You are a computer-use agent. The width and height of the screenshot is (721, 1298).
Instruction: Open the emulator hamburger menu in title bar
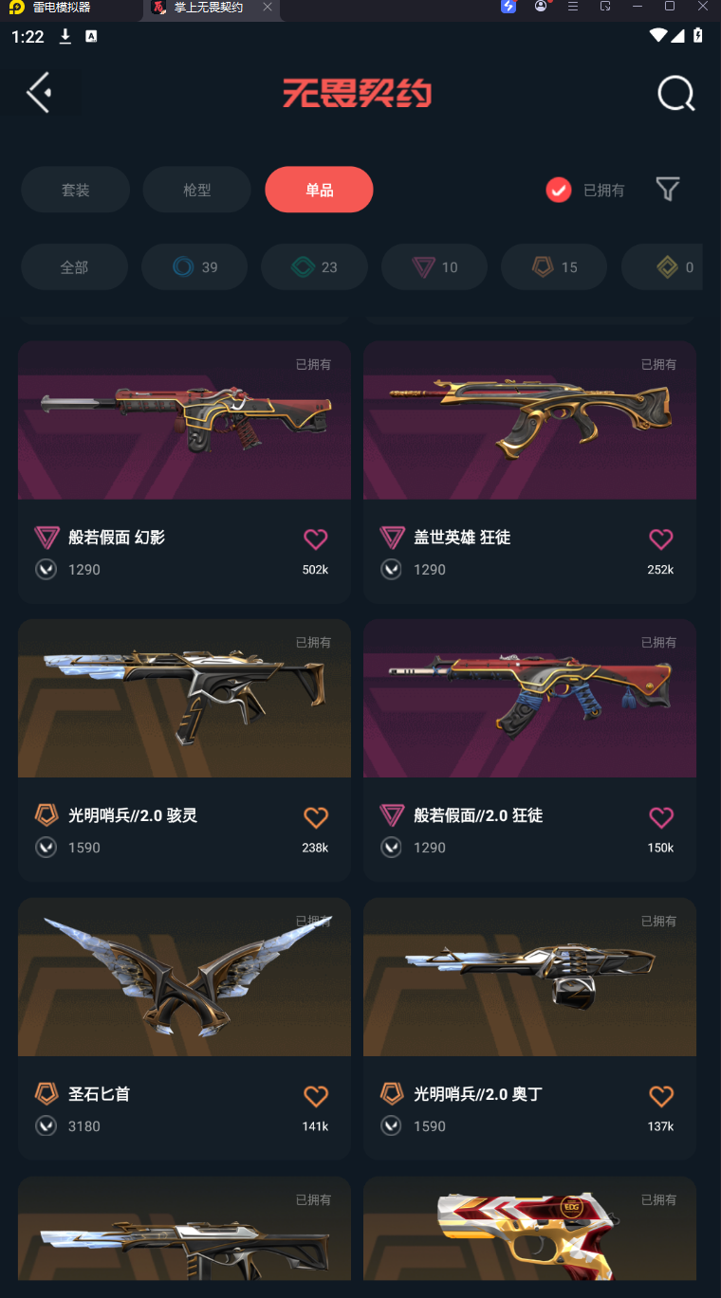pos(572,7)
